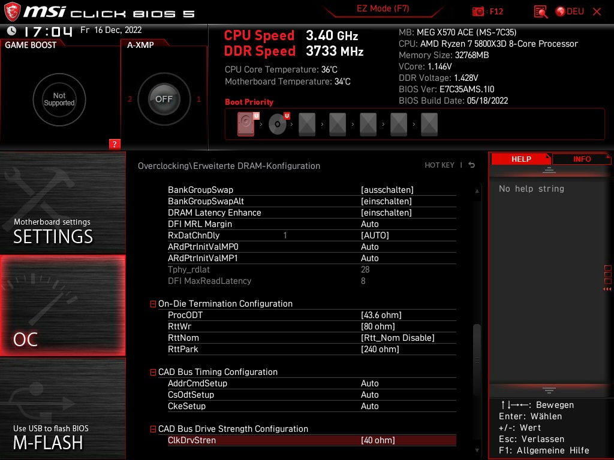
Task: Switch to the HELP tab
Action: tap(521, 159)
